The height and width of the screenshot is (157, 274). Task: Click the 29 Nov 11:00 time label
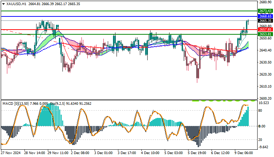click(58, 153)
